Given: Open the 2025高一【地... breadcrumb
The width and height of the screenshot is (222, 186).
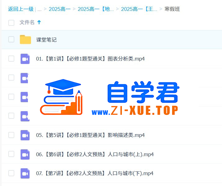Looking at the screenshot, I should 96,9.
